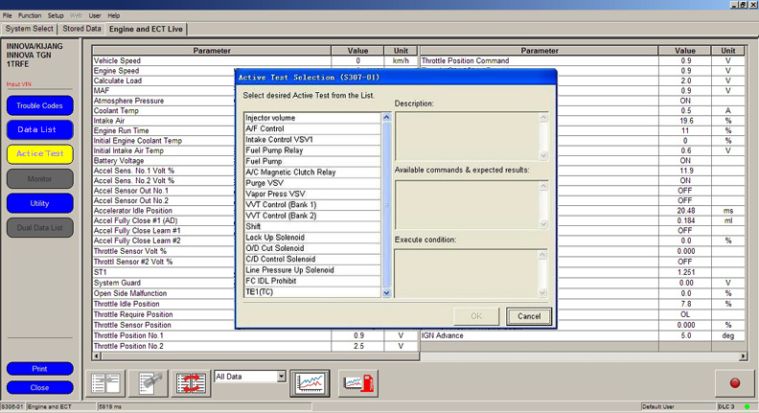Select VVT Control (Bank 2) test
The width and height of the screenshot is (759, 413).
[x=312, y=216]
